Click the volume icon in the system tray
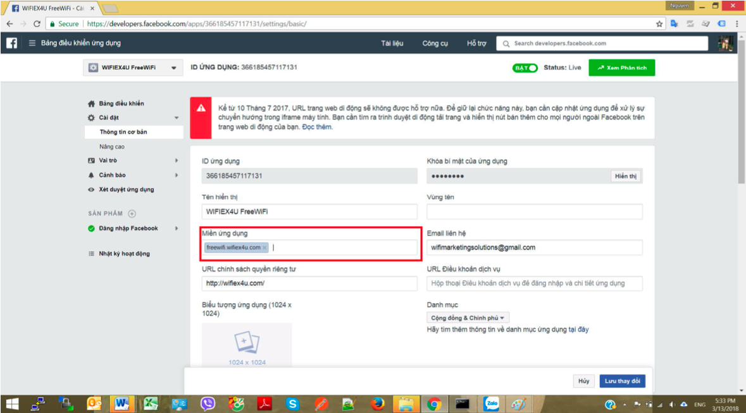The image size is (746, 413). click(x=672, y=404)
